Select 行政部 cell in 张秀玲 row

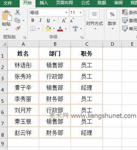(x=55, y=76)
